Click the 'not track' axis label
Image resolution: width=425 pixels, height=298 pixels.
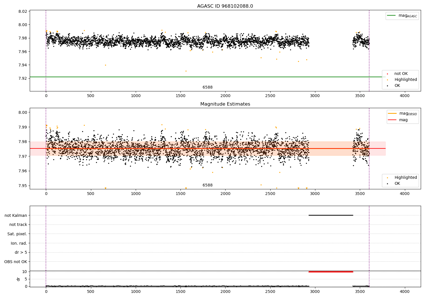[x=18, y=225]
